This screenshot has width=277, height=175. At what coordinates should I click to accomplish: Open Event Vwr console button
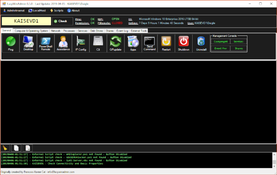click(x=221, y=48)
